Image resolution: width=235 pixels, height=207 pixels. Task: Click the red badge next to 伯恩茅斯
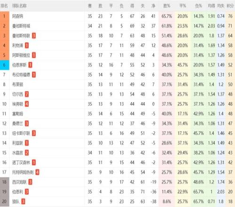[x=30, y=65]
